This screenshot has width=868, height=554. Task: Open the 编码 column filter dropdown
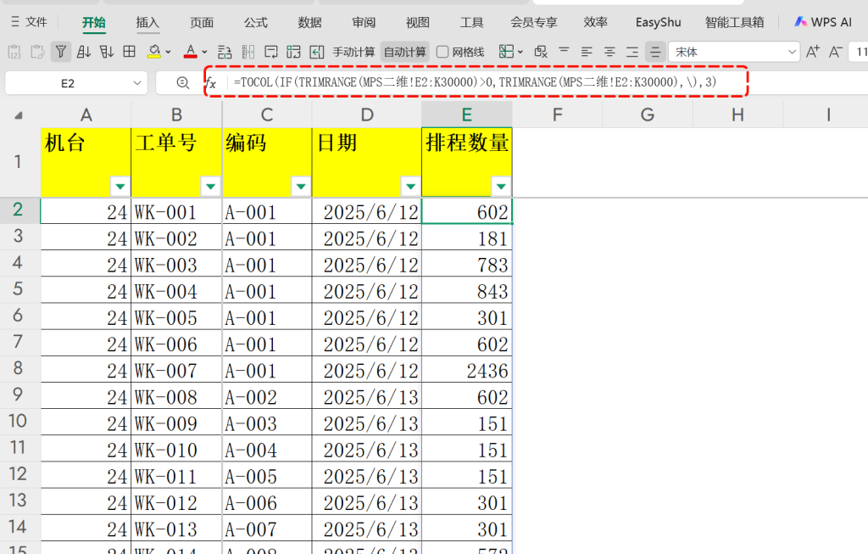tap(301, 186)
